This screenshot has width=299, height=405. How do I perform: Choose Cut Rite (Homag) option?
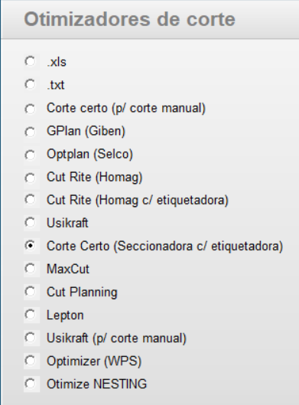click(30, 177)
